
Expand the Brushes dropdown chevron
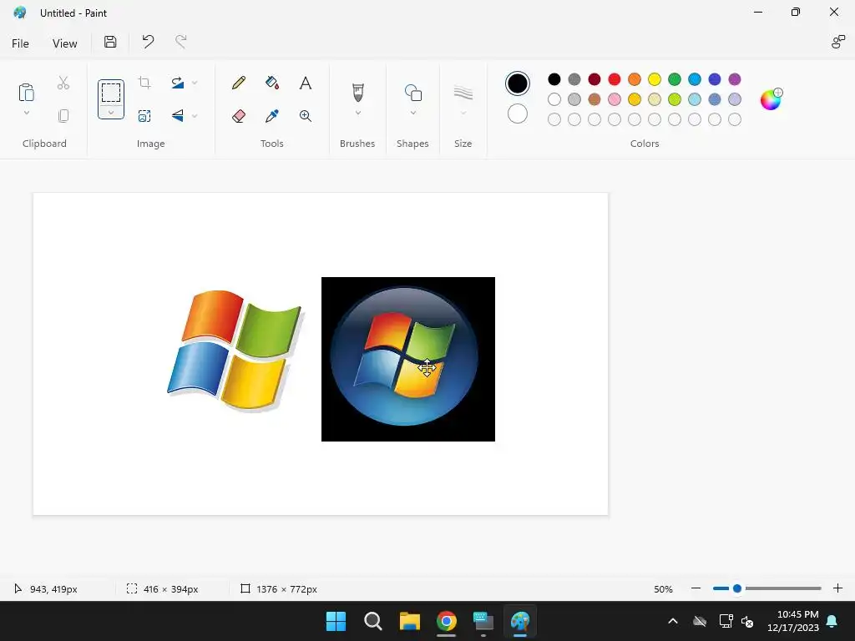point(357,113)
